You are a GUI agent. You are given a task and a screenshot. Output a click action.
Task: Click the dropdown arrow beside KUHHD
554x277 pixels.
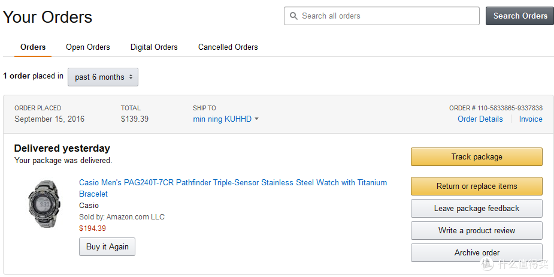tap(257, 119)
